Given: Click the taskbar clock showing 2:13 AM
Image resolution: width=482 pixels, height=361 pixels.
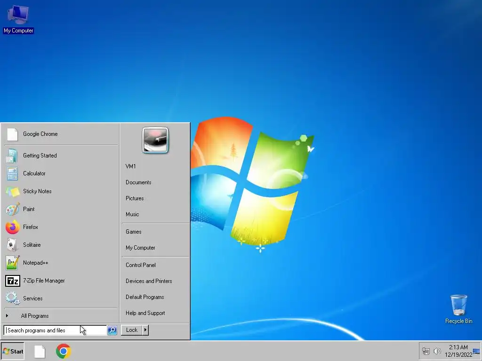Looking at the screenshot, I should pos(458,351).
